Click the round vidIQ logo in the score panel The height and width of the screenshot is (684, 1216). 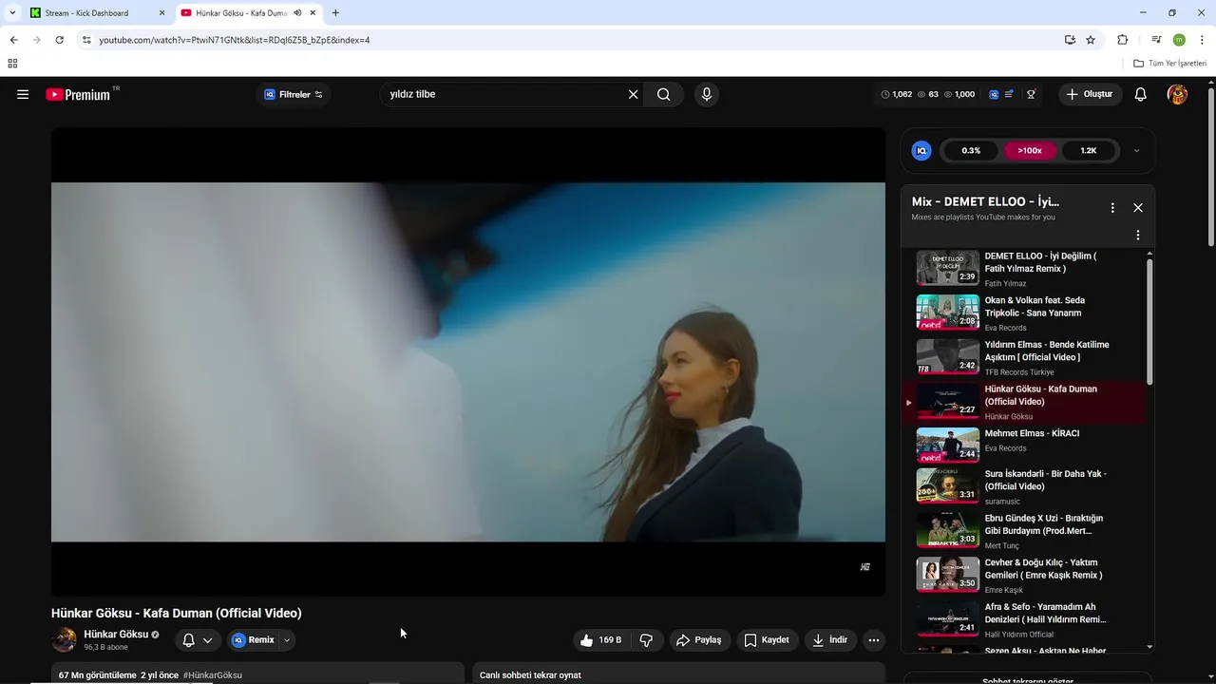click(921, 150)
